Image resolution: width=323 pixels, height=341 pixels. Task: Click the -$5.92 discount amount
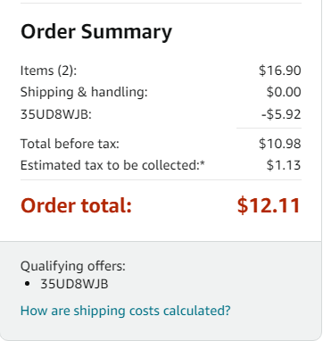coord(281,114)
